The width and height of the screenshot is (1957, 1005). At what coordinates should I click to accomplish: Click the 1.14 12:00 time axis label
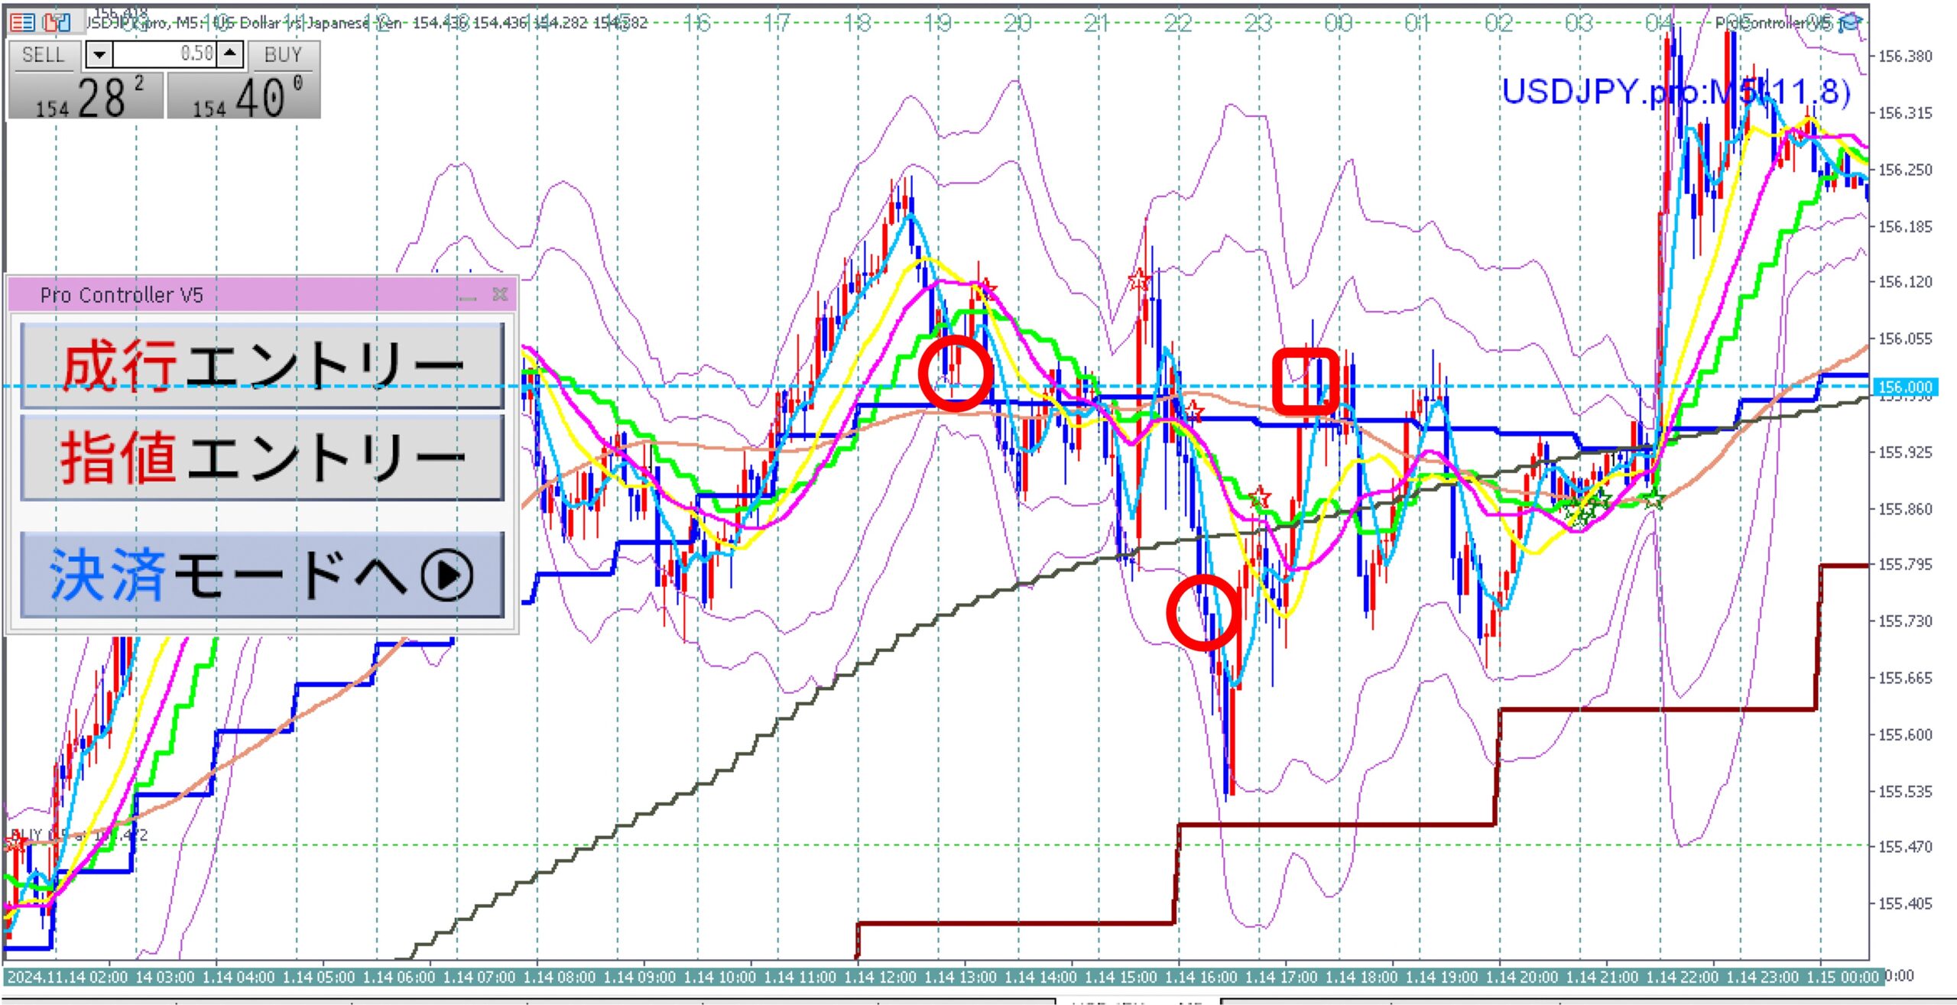pos(880,977)
